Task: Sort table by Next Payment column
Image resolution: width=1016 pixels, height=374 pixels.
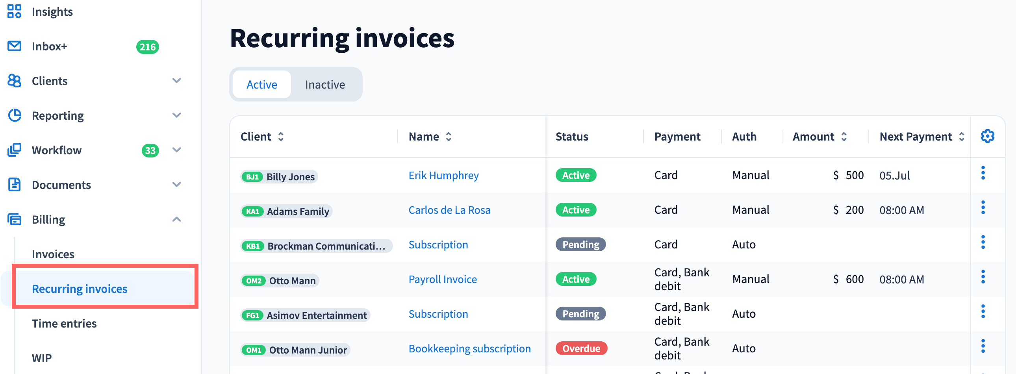Action: pyautogui.click(x=962, y=137)
